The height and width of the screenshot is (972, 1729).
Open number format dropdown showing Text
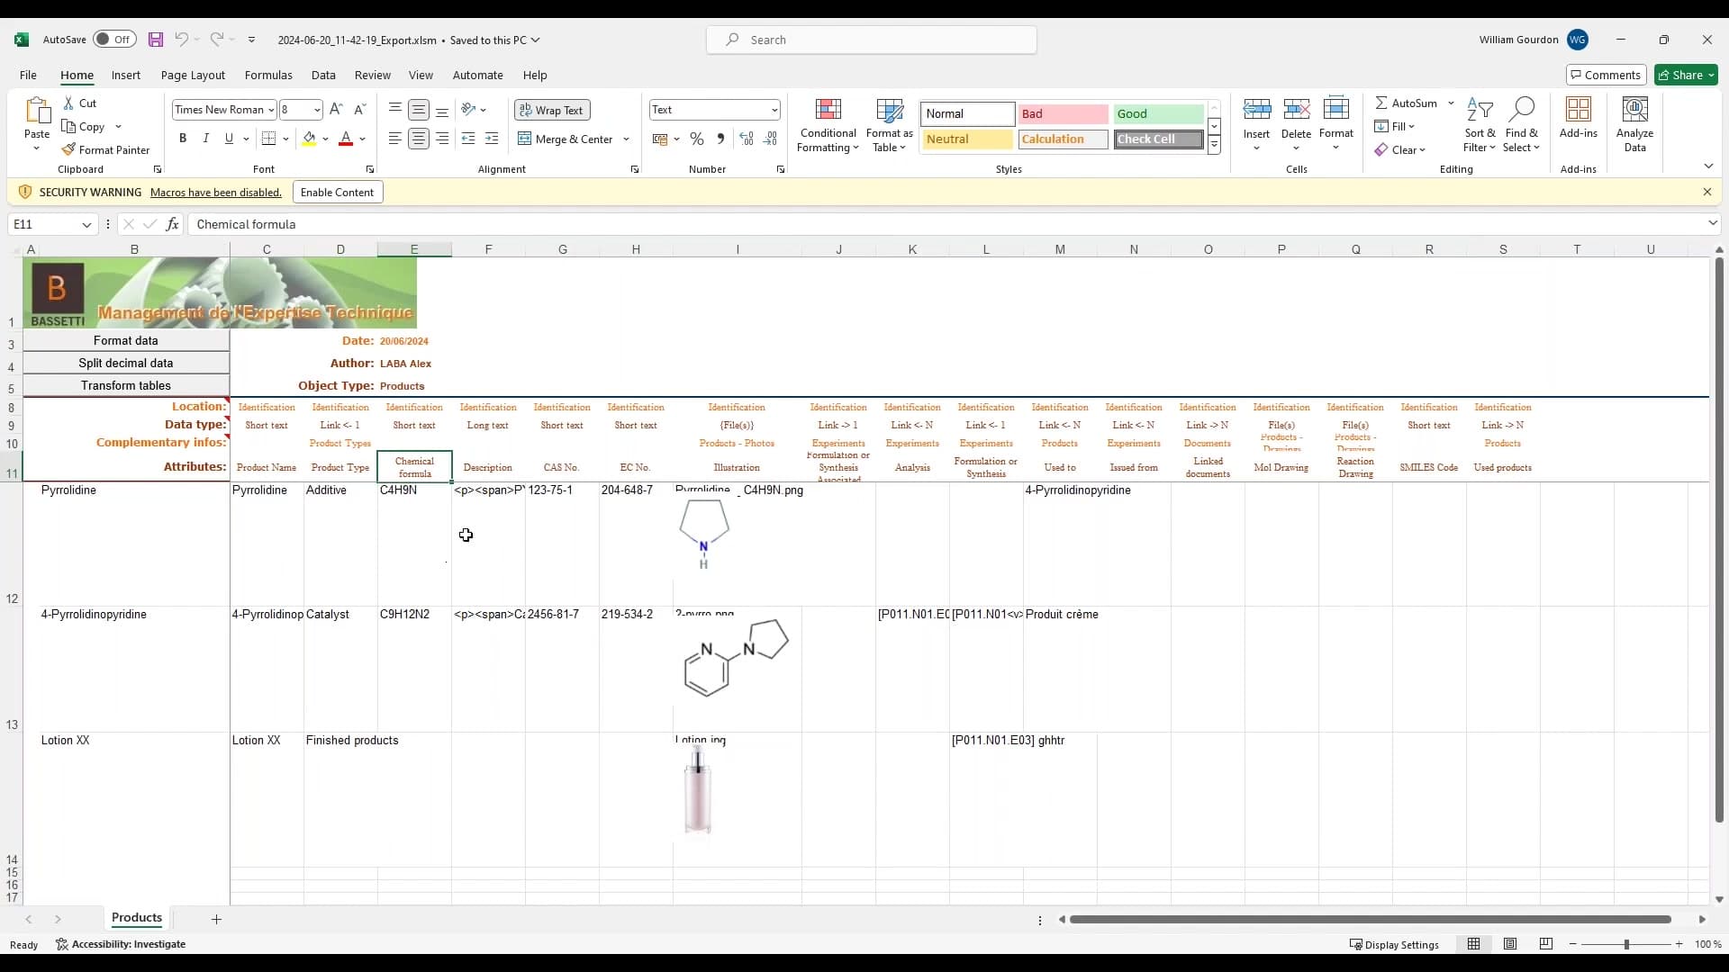pyautogui.click(x=774, y=110)
